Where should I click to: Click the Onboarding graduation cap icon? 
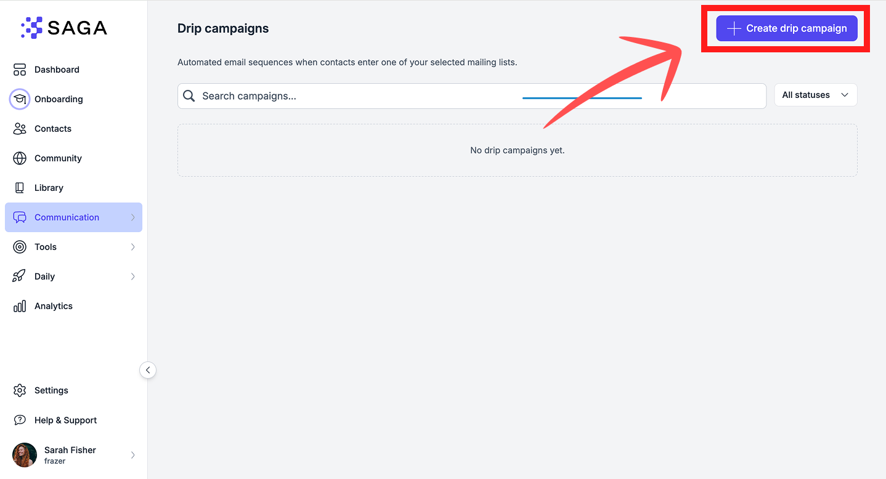tap(20, 99)
